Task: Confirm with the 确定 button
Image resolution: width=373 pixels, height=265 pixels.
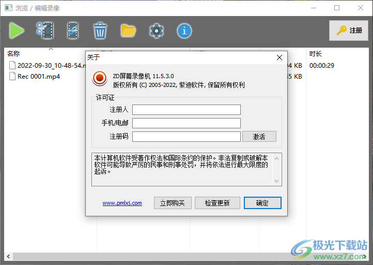Action: (262, 203)
